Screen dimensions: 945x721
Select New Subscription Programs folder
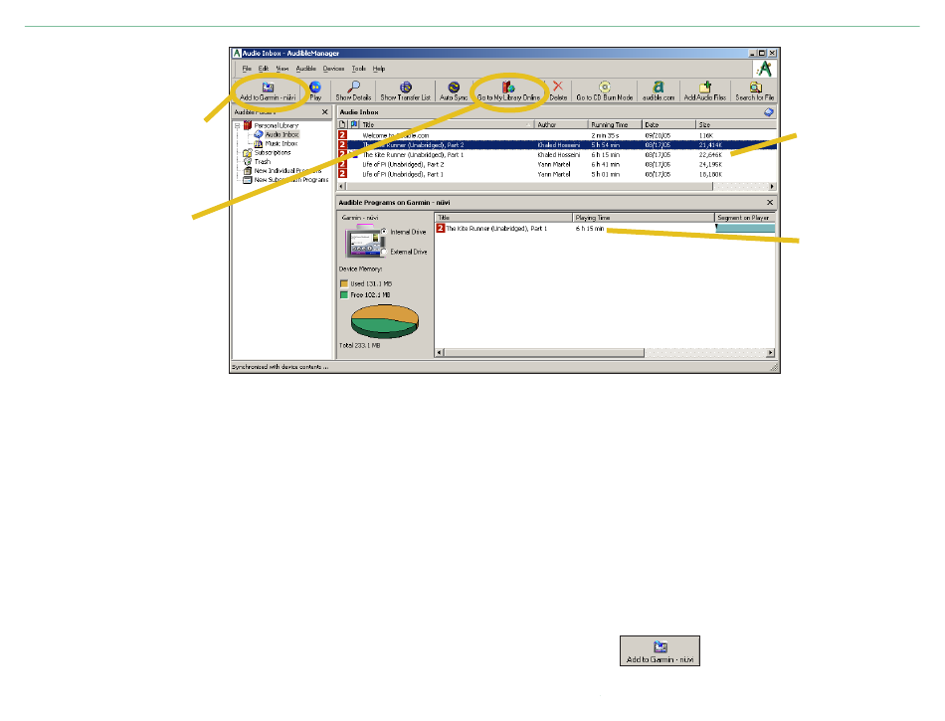(291, 180)
